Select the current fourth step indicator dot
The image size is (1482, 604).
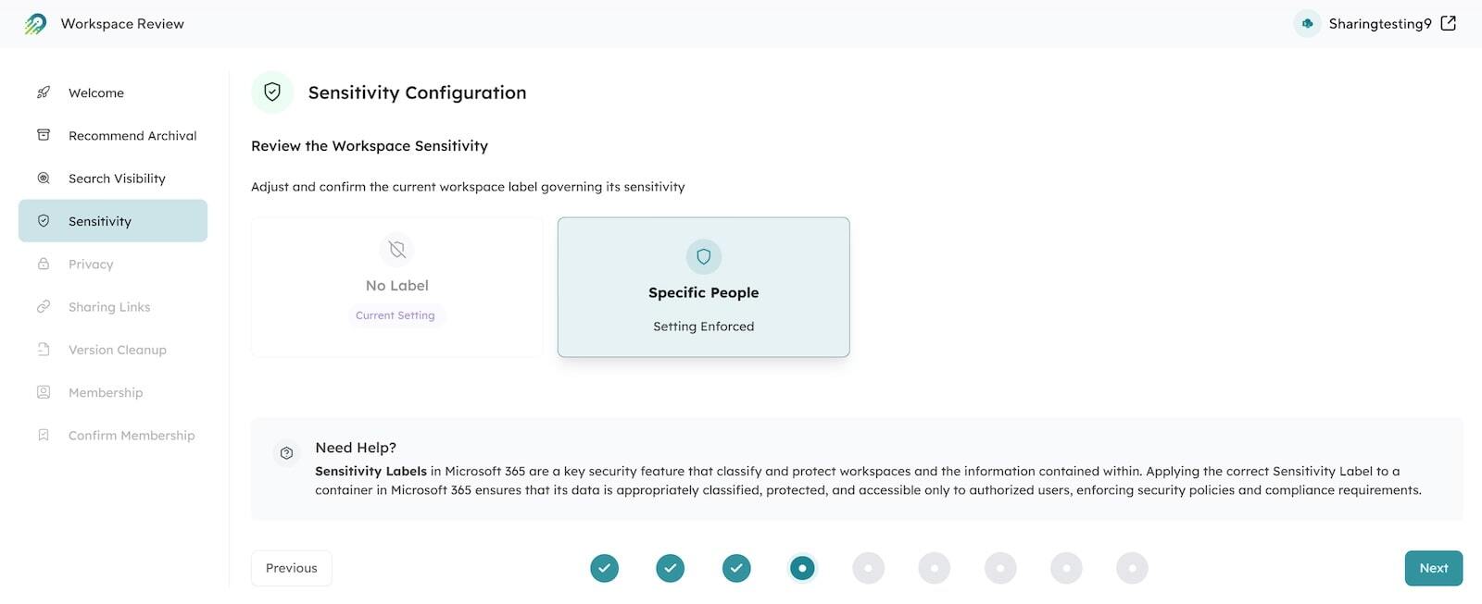coord(802,568)
